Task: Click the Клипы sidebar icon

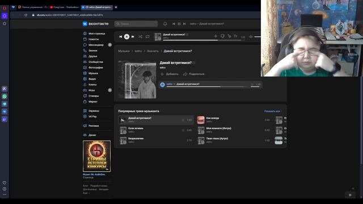Action: coord(85,84)
